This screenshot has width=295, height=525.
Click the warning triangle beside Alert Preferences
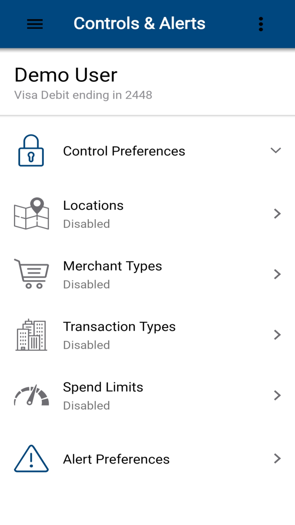click(31, 458)
